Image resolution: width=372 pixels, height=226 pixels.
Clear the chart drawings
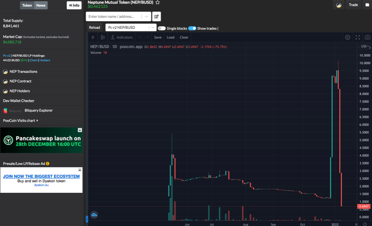coord(184,37)
